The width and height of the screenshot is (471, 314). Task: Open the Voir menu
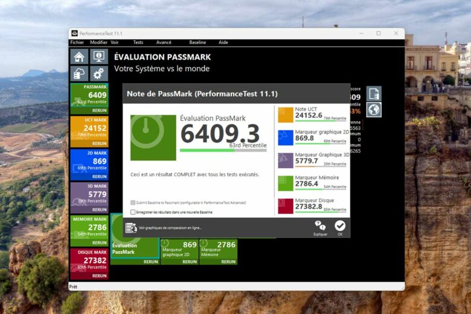[x=115, y=42]
